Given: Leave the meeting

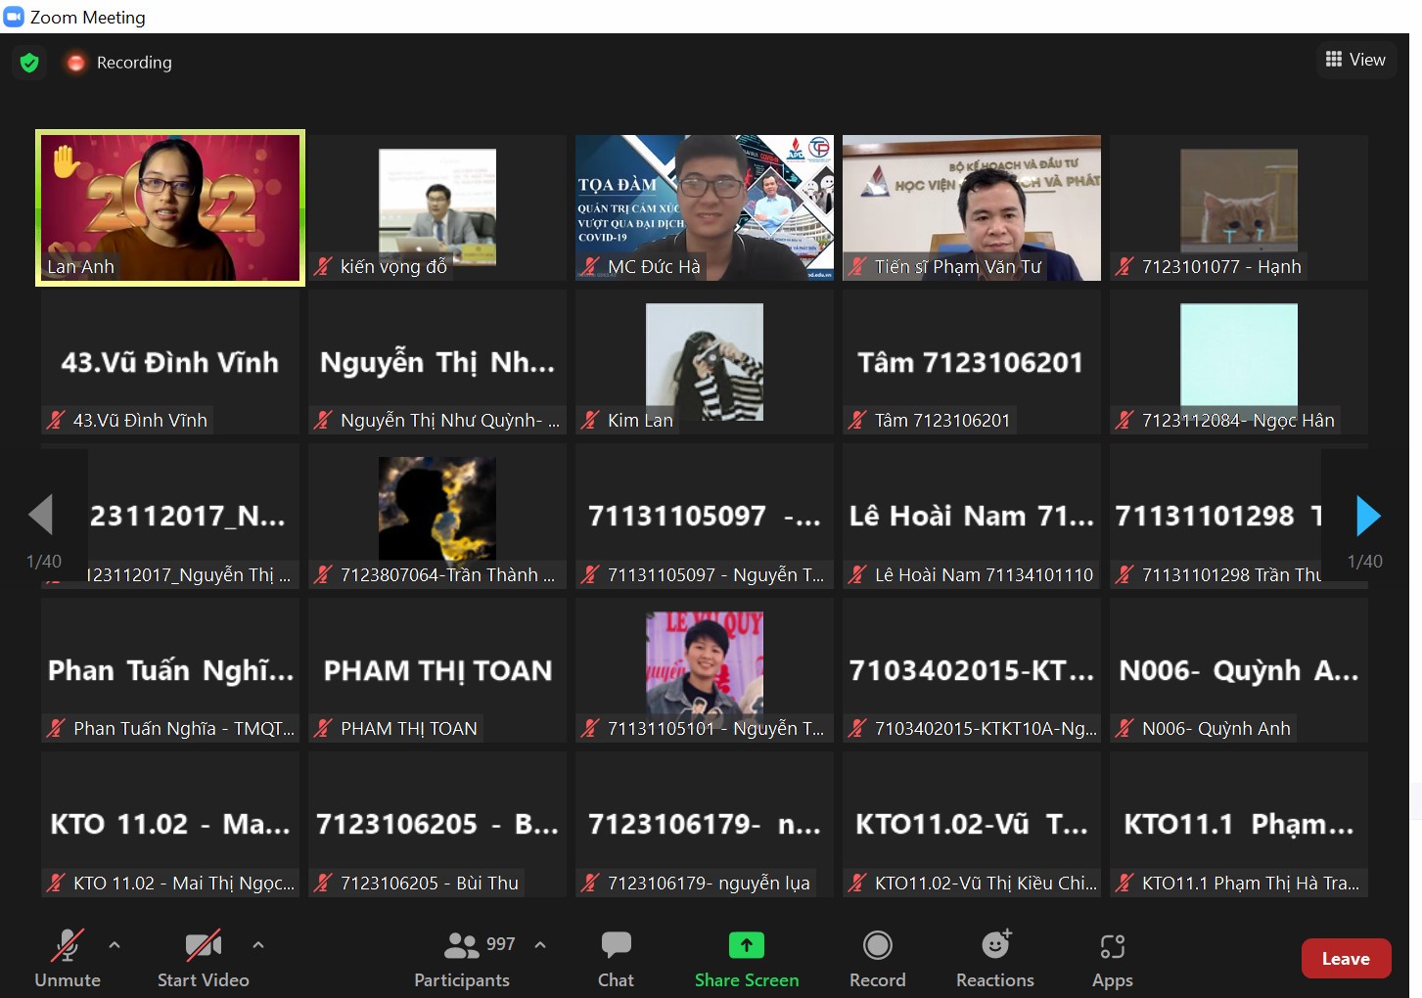Looking at the screenshot, I should tap(1346, 959).
